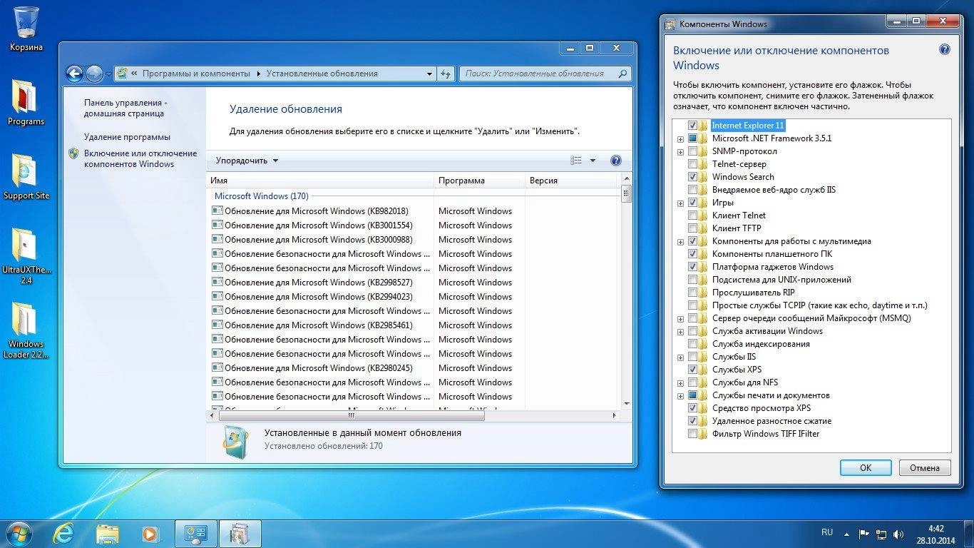This screenshot has height=548, width=974.
Task: Click the shield icon beside components link
Action: pyautogui.click(x=73, y=153)
